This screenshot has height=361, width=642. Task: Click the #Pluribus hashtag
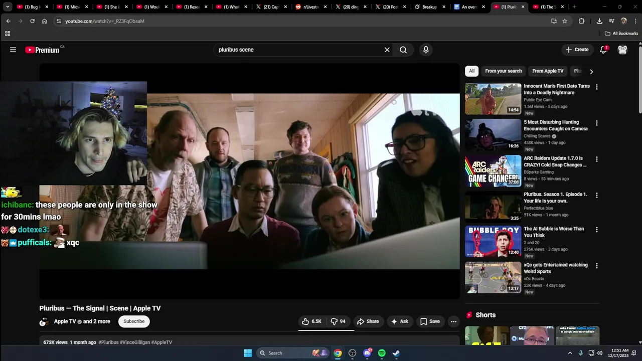pyautogui.click(x=108, y=342)
